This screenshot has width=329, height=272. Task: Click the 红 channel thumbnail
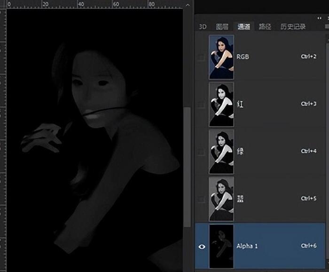[221, 104]
